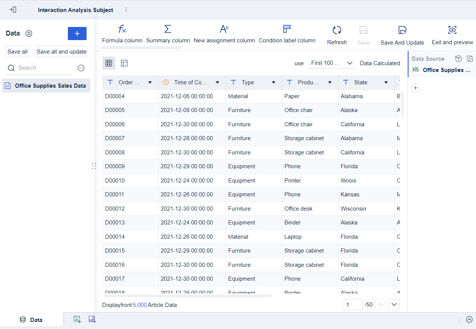Click the New assignment column icon
This screenshot has height=329, width=476.
click(x=224, y=34)
